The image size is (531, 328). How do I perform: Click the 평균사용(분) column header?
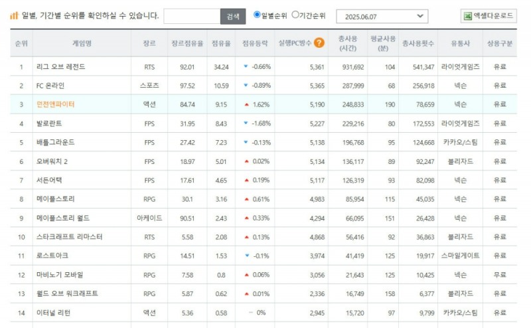pos(383,43)
